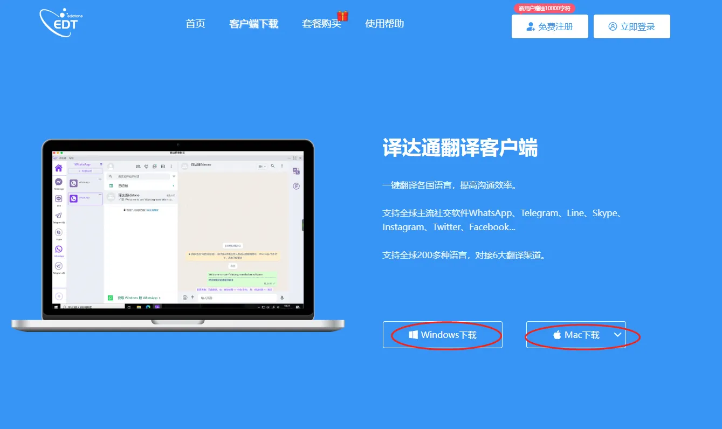
Task: Open the 使用帮助 nav item
Action: [384, 24]
